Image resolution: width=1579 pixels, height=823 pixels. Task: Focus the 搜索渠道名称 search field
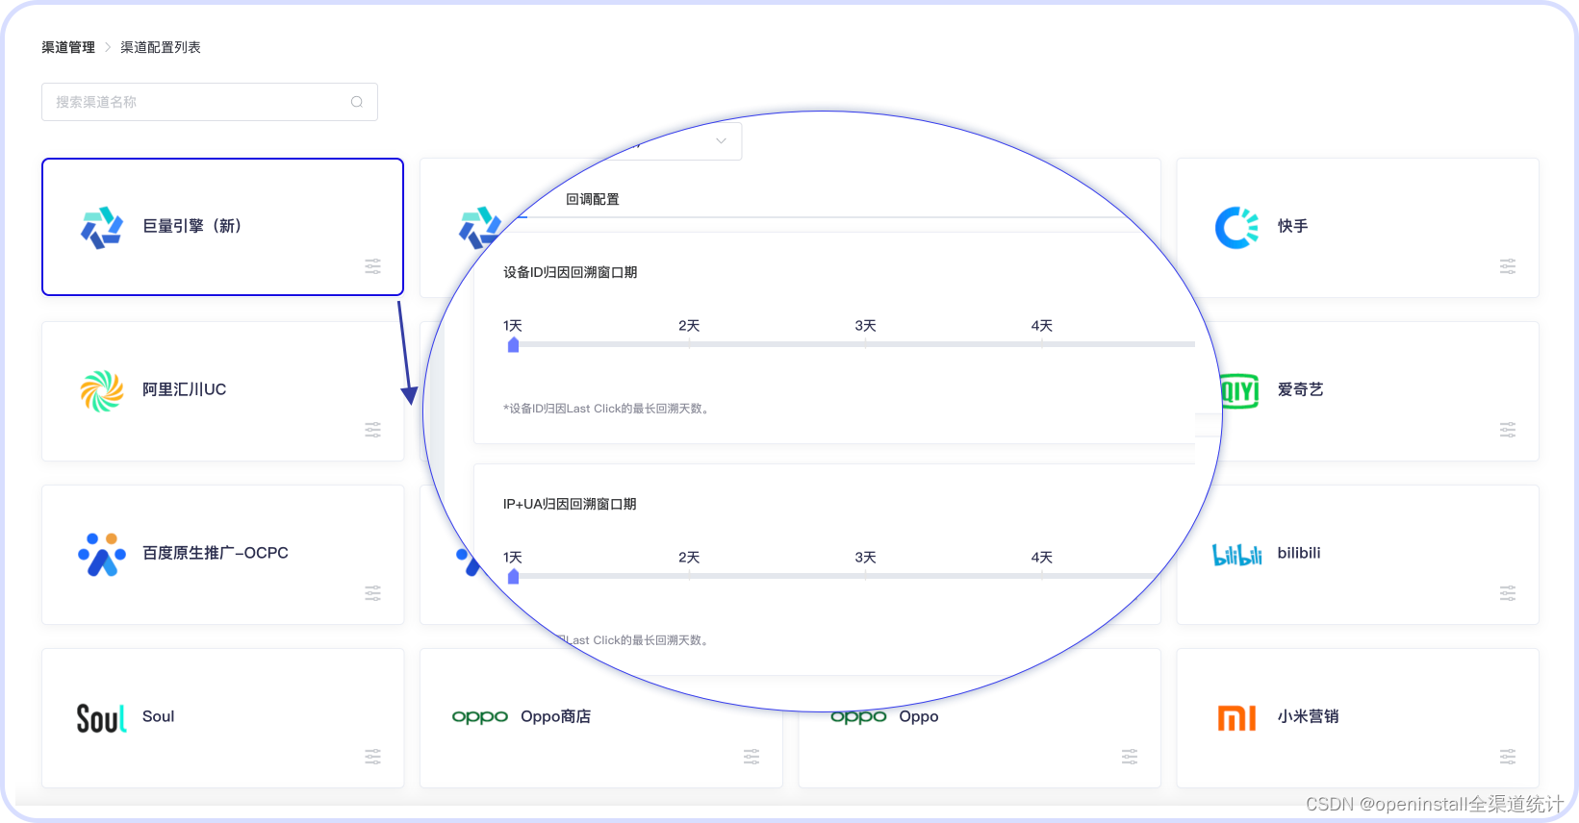[210, 102]
